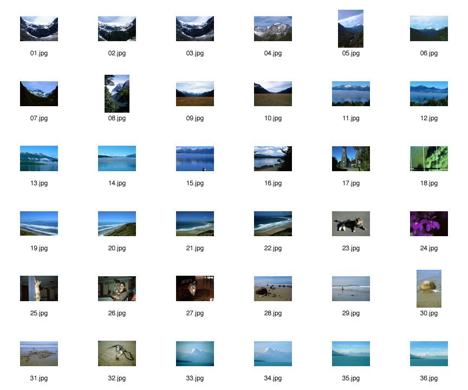This screenshot has height=390, width=468.
Task: Select the purple flower thumbnail 24.jpg
Action: pyautogui.click(x=428, y=224)
